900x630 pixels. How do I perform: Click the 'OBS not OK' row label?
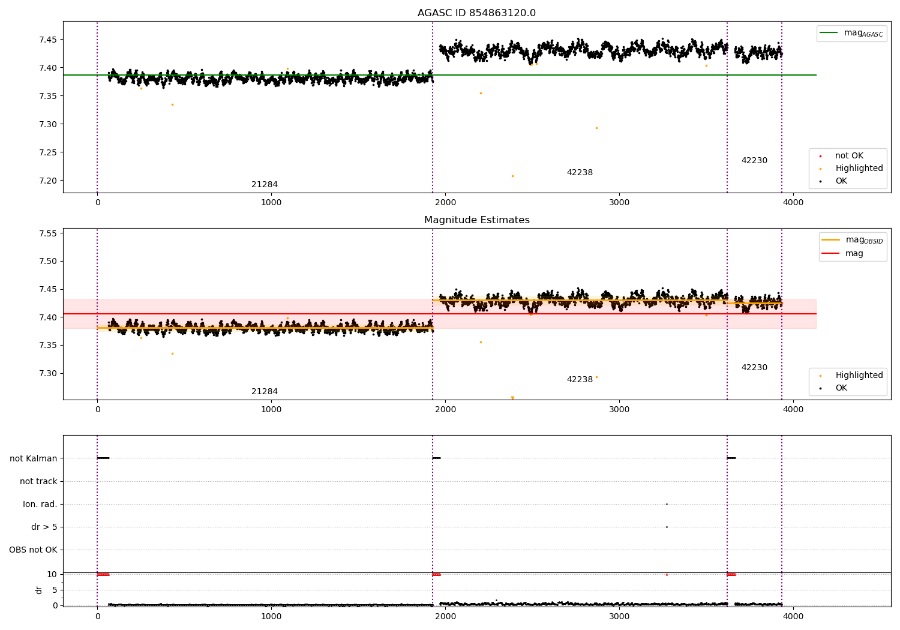coord(33,550)
